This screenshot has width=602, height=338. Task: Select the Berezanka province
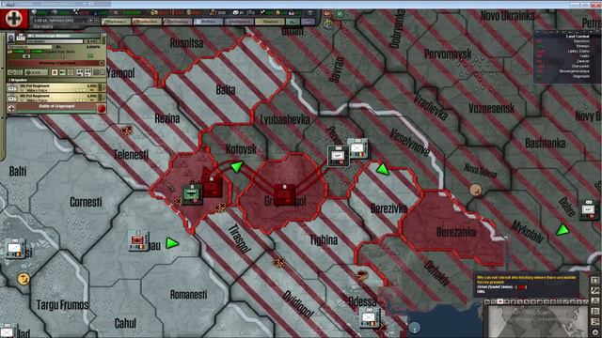click(x=456, y=232)
